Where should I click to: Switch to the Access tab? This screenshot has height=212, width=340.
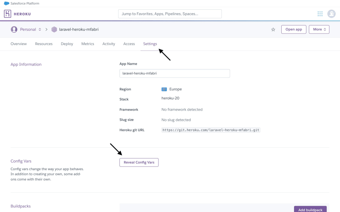click(x=129, y=44)
